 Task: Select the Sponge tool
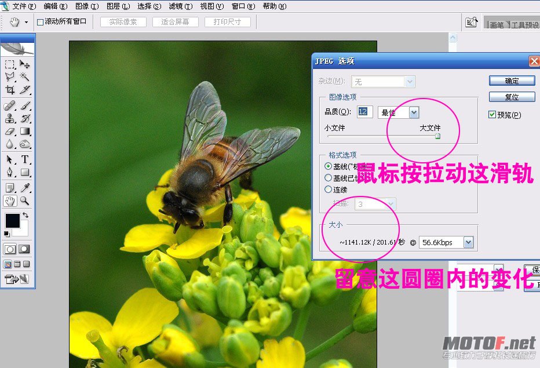24,144
